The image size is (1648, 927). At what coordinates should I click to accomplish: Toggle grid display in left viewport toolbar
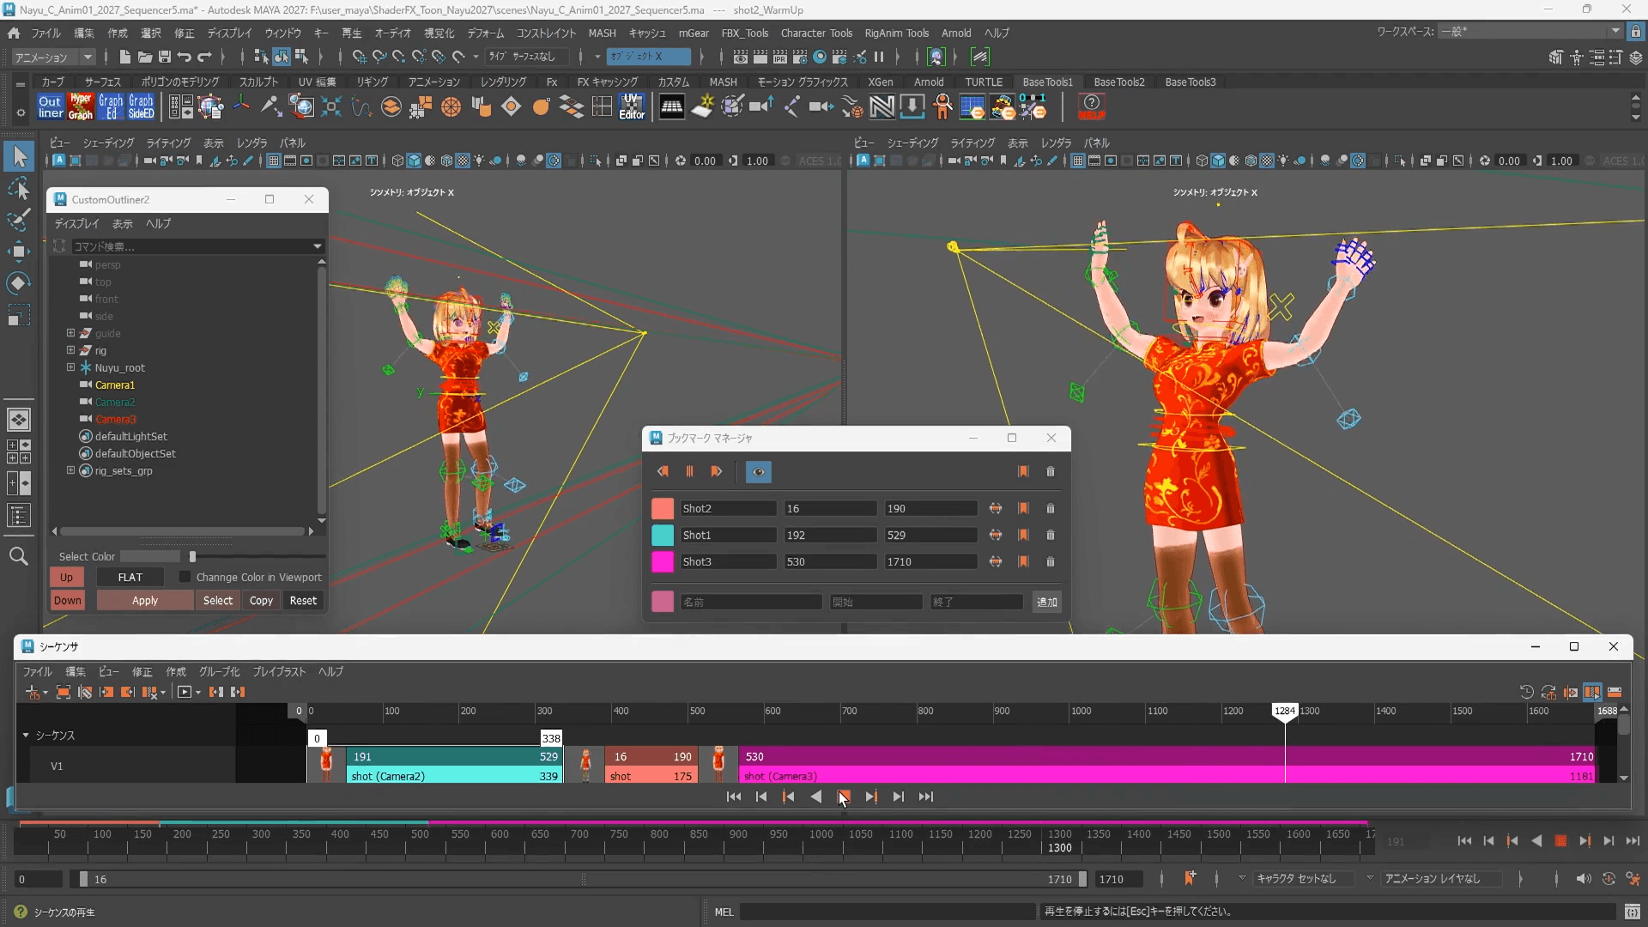tap(274, 161)
